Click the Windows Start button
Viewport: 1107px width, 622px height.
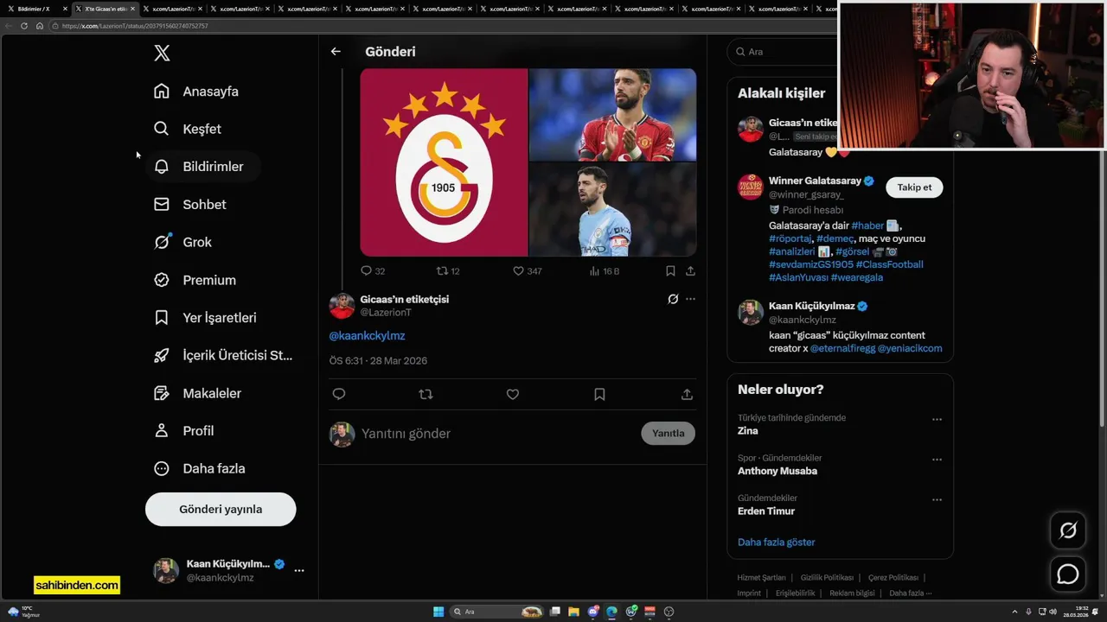438,612
